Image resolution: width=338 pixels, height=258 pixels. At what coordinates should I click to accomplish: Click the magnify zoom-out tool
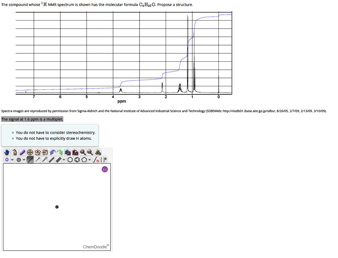[89, 152]
